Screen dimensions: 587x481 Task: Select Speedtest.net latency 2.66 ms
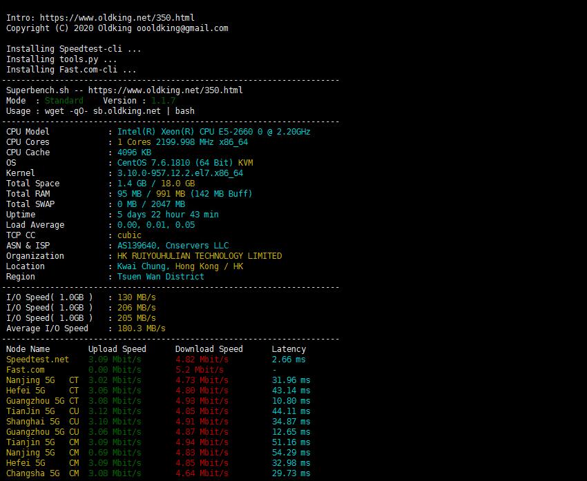(x=289, y=360)
